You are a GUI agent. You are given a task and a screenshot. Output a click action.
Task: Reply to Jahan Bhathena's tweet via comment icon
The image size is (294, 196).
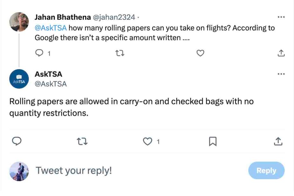[x=39, y=53]
